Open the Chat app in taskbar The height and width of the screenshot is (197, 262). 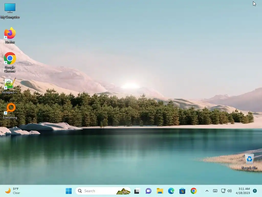pos(148,191)
